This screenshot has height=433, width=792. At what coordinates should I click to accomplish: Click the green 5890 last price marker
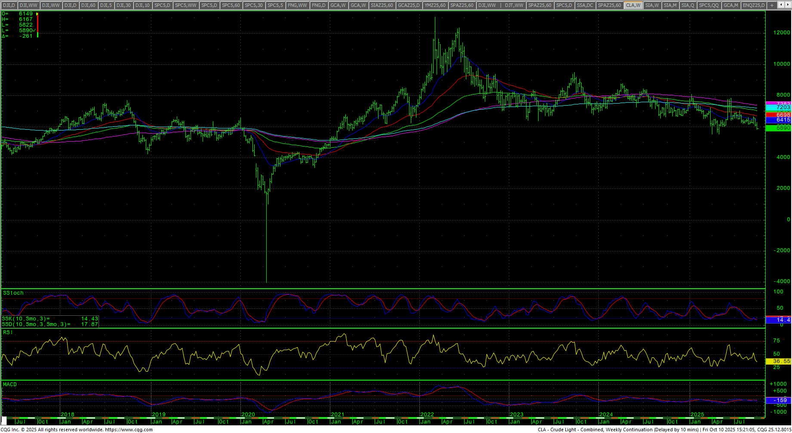coord(778,128)
